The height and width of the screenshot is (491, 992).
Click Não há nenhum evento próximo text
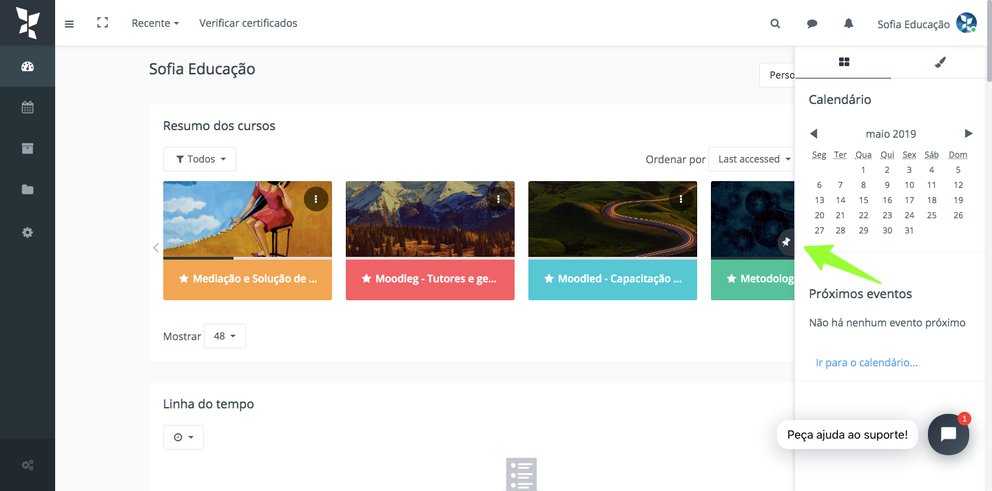click(x=887, y=322)
